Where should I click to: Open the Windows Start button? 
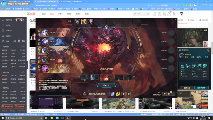(2, 118)
